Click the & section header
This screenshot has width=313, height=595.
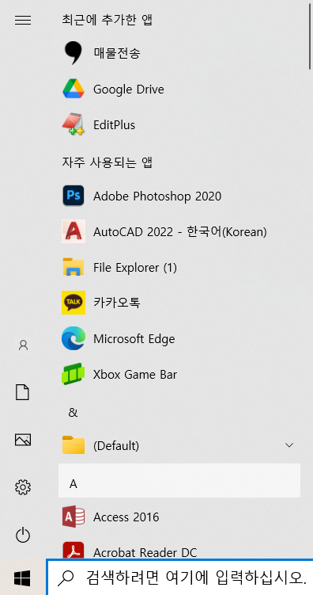click(179, 412)
